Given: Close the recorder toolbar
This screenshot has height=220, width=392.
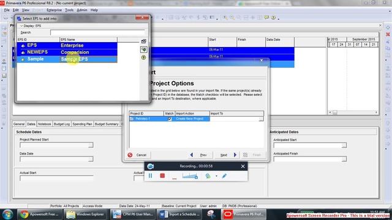Looking at the screenshot, I should pos(243,166).
